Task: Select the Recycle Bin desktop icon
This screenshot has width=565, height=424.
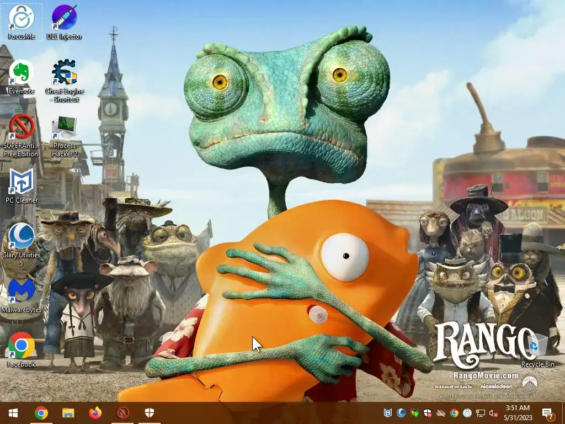Action: tap(537, 349)
